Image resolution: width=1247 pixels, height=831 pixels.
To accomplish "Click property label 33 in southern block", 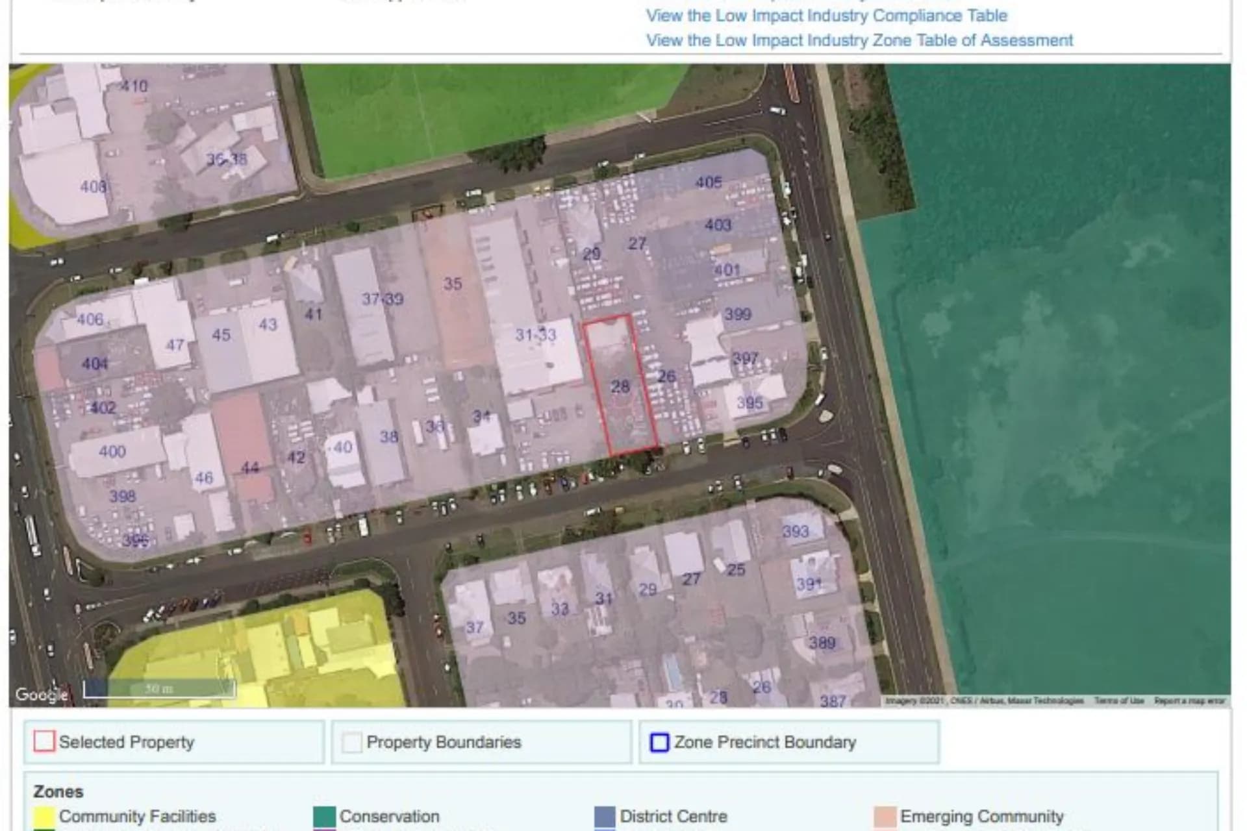I will pos(560,609).
